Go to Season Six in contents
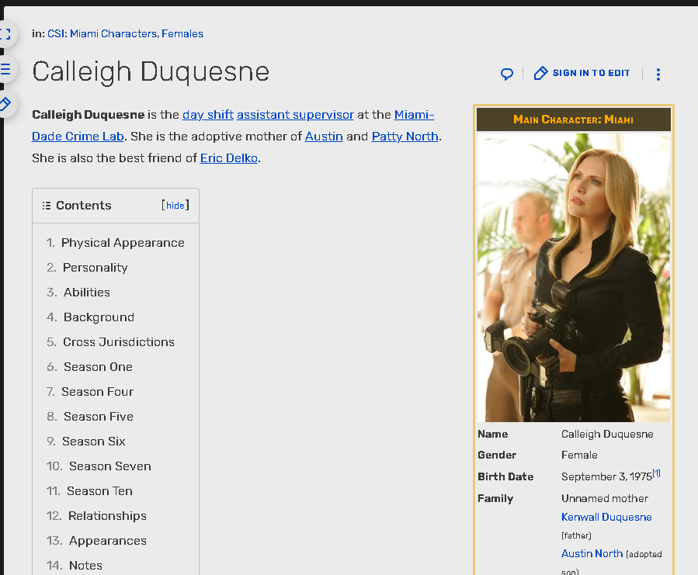Viewport: 698px width, 575px height. (94, 442)
